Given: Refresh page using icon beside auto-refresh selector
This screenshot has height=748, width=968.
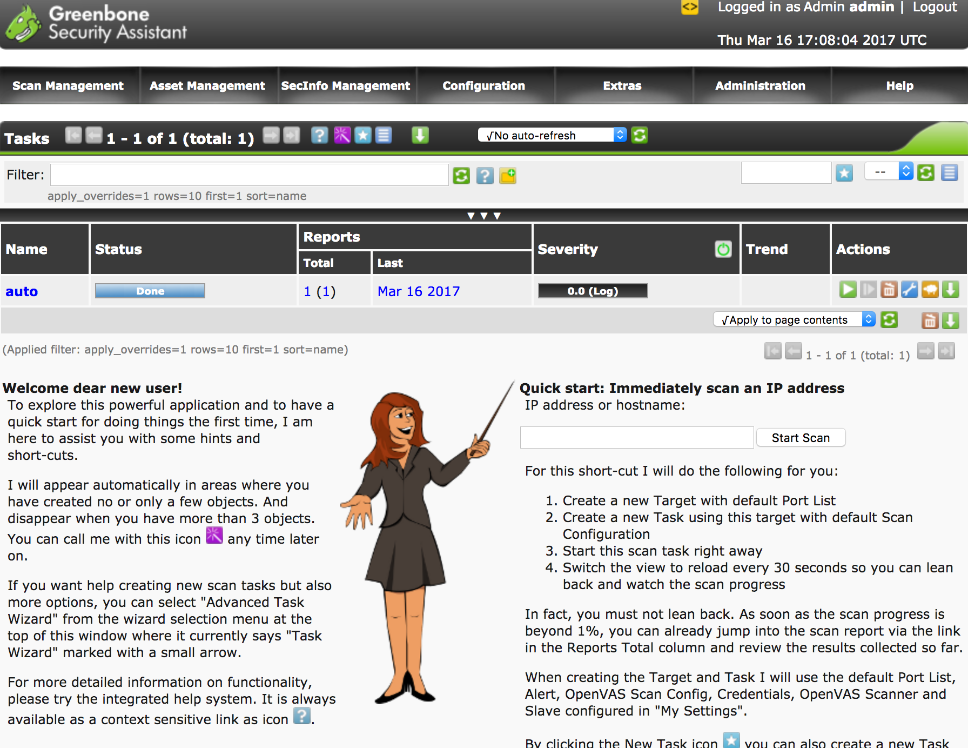Looking at the screenshot, I should pos(640,135).
